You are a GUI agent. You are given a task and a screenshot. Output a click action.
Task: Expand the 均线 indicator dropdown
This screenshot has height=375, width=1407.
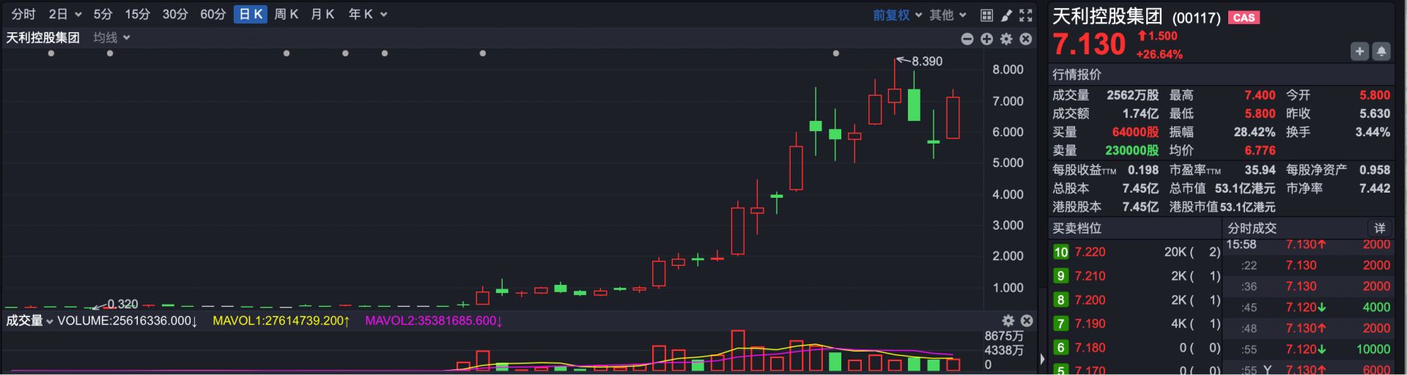click(111, 37)
